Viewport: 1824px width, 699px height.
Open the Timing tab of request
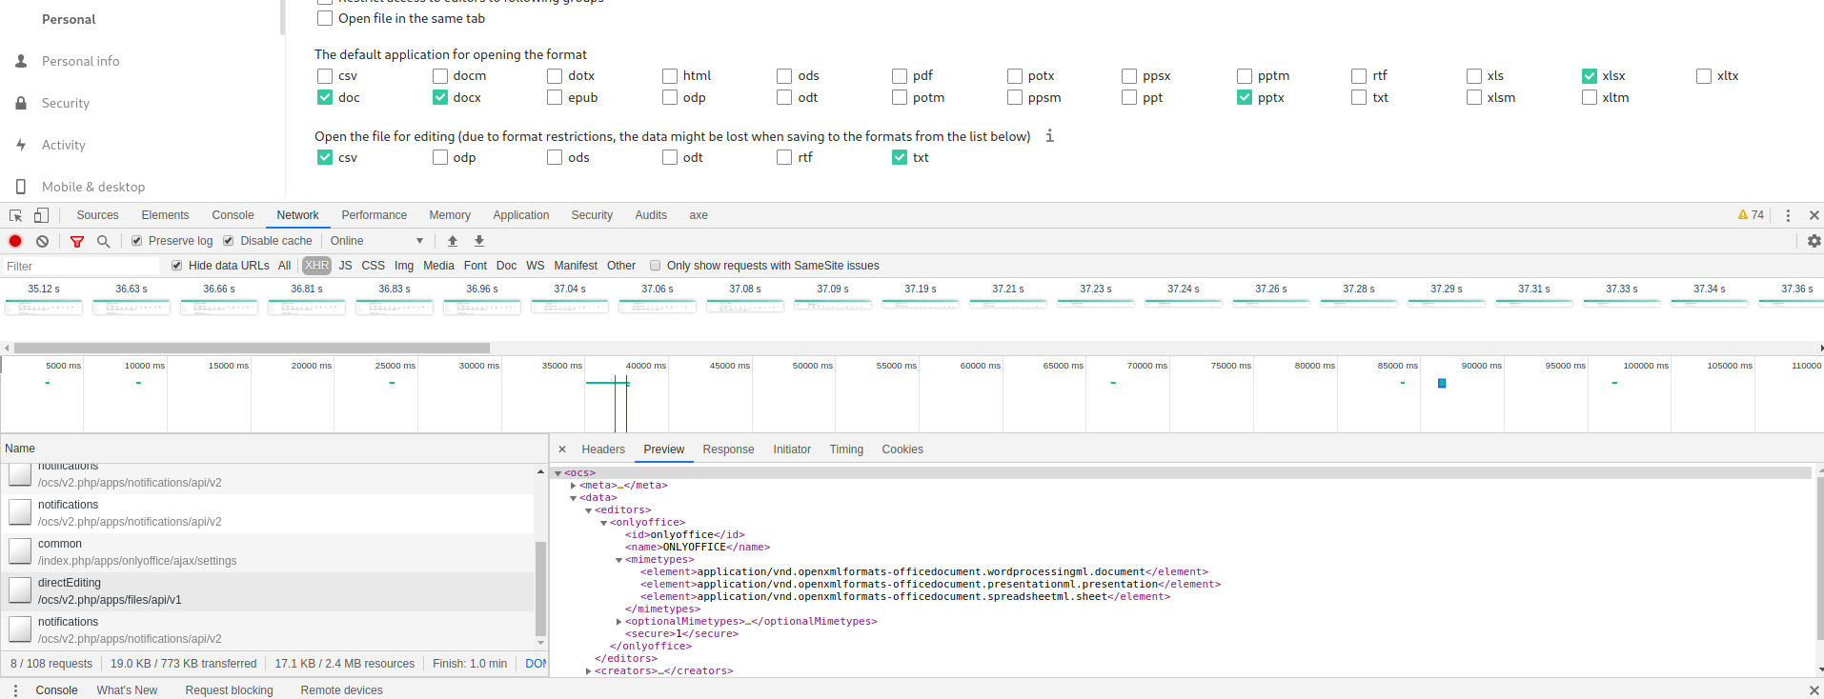pyautogui.click(x=846, y=449)
